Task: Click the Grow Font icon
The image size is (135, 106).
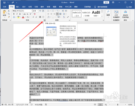Action: 33,17
